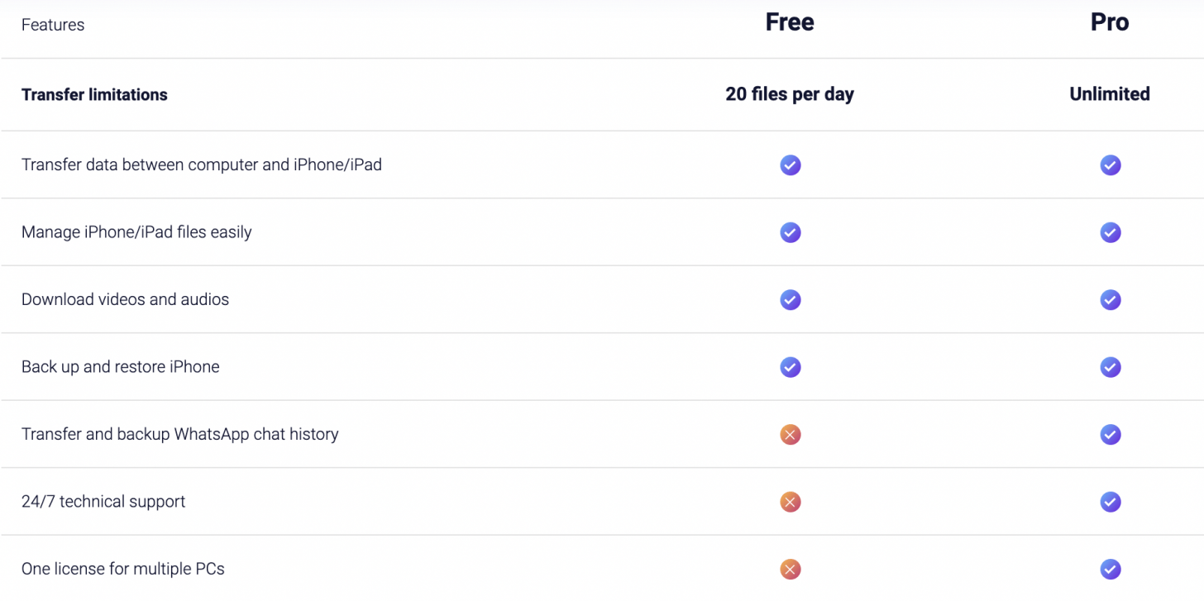
Task: Click the Transfer limitations row label
Action: (x=94, y=95)
